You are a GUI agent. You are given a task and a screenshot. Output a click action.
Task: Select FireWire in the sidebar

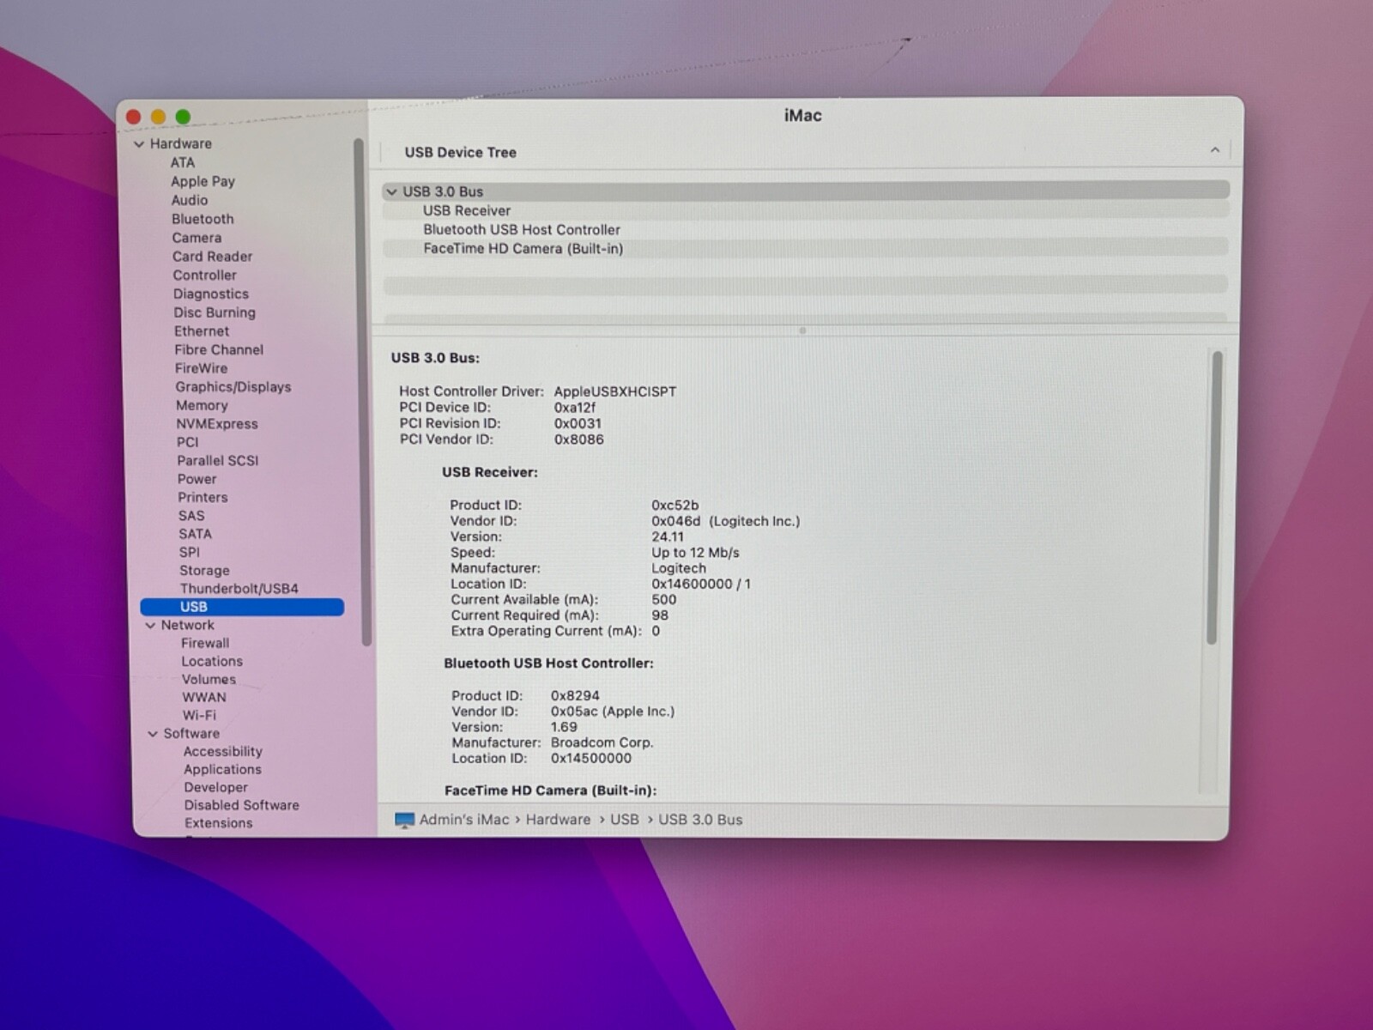[x=201, y=368]
